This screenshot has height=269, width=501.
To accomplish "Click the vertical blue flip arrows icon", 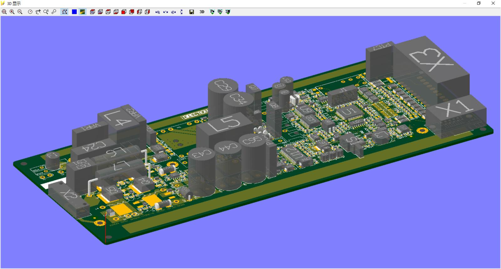I will tap(181, 12).
